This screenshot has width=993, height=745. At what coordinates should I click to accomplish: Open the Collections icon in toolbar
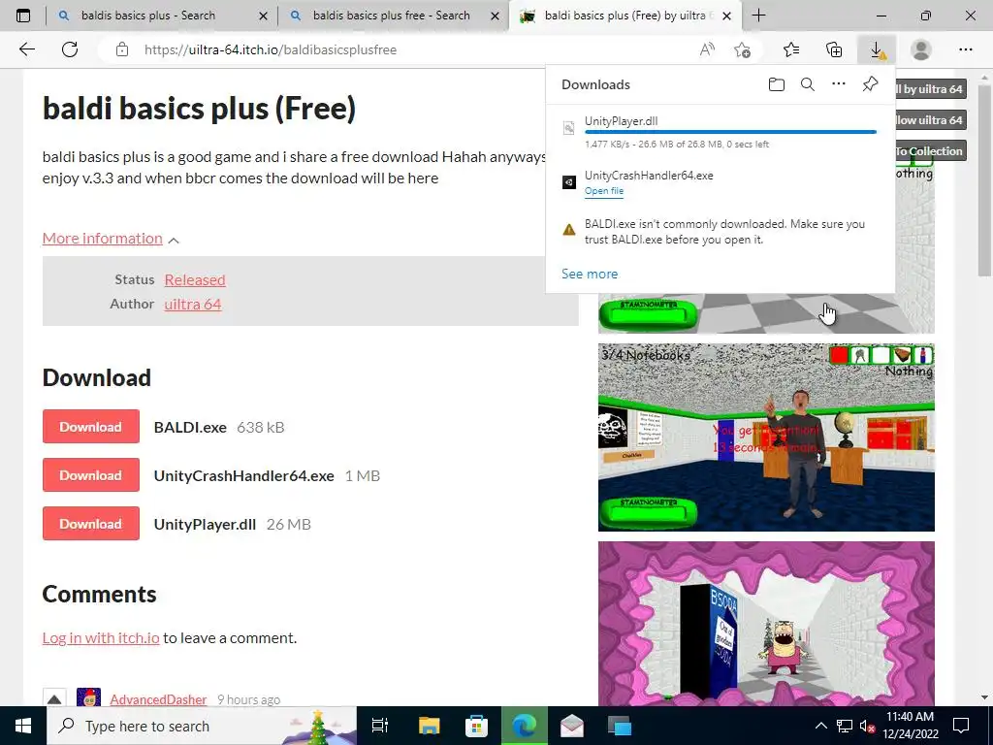tap(834, 49)
